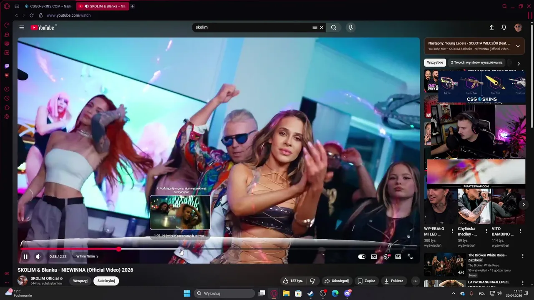Image resolution: width=534 pixels, height=300 pixels.
Task: Open Extensions cube icon in sidebar
Action: click(x=7, y=107)
